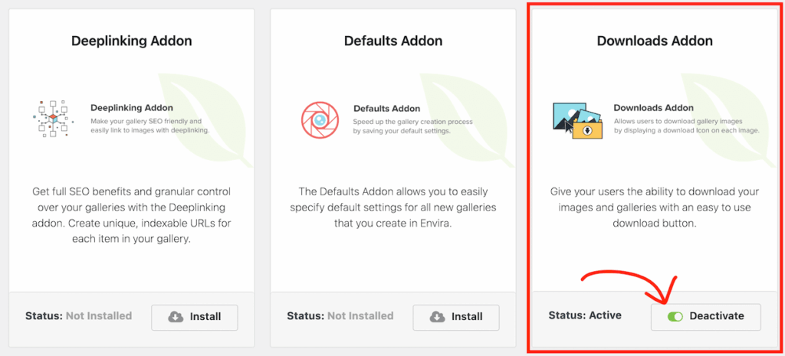Viewport: 785px width, 356px height.
Task: Click the Defaults Addon card title
Action: point(393,41)
